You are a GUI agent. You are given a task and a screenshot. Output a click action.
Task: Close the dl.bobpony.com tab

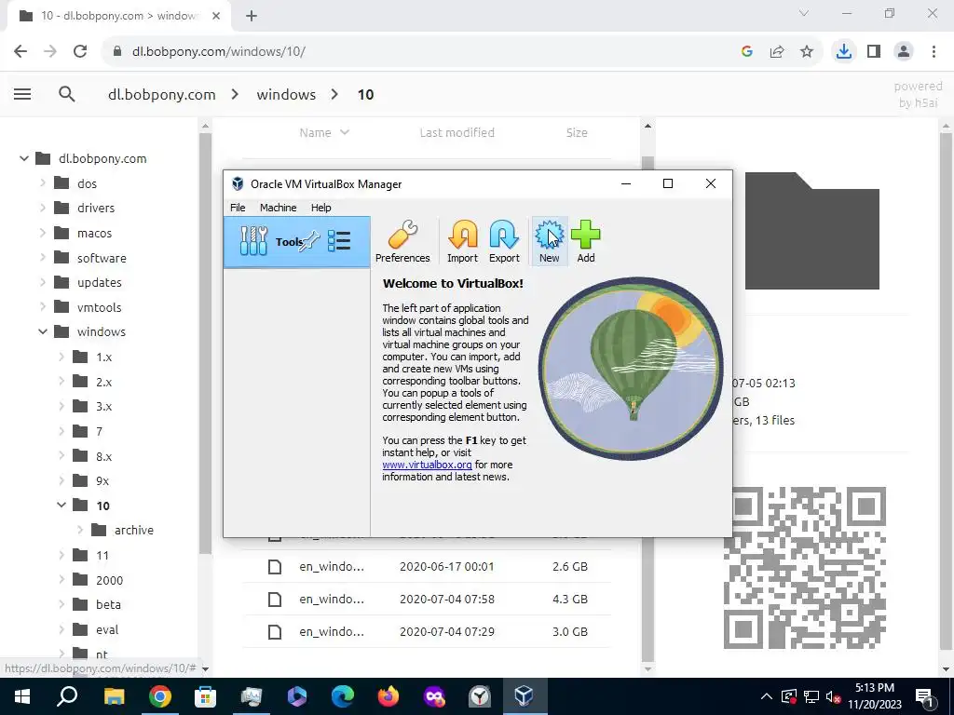click(x=216, y=16)
